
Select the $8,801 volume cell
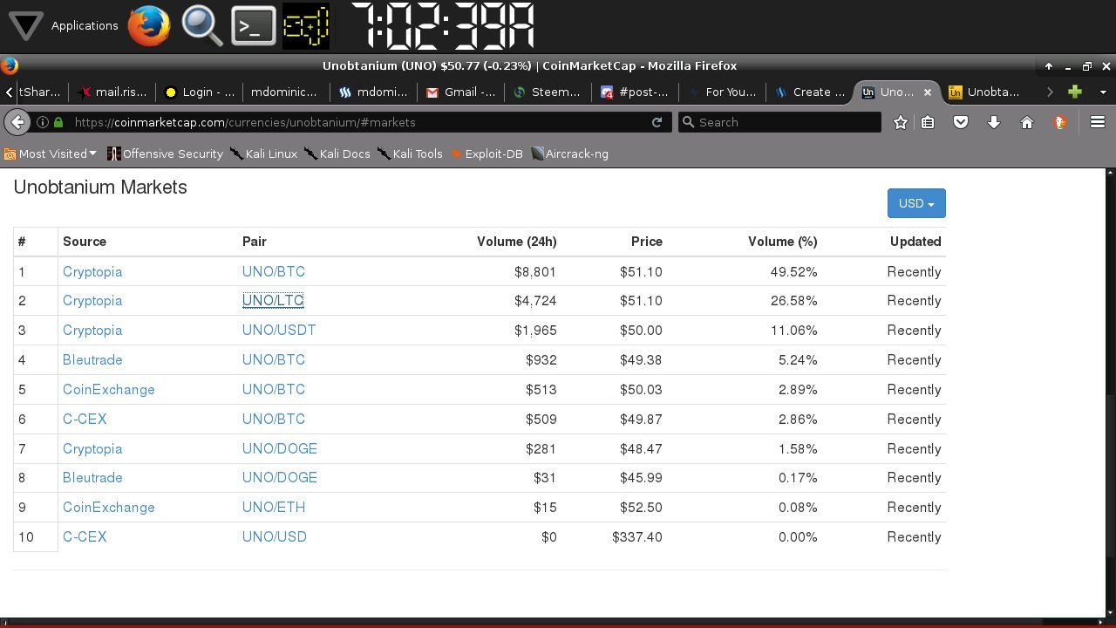535,271
